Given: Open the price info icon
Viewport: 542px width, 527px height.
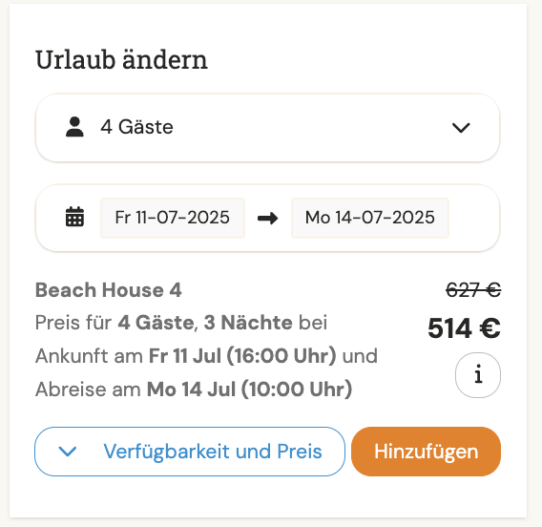Looking at the screenshot, I should click(478, 375).
